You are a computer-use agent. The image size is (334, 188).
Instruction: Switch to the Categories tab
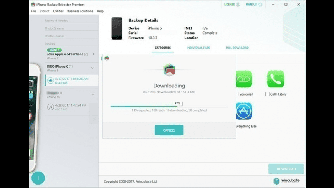[x=163, y=48]
